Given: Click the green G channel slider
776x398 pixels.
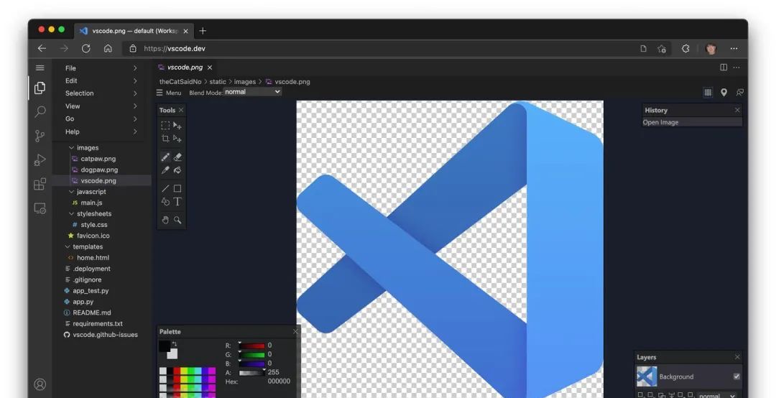Looking at the screenshot, I should (252, 354).
